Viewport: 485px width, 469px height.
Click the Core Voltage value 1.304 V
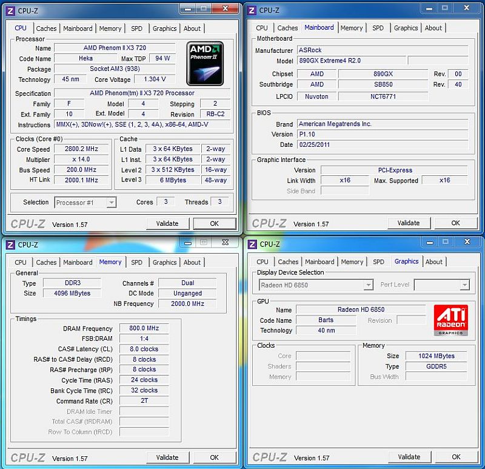[155, 79]
